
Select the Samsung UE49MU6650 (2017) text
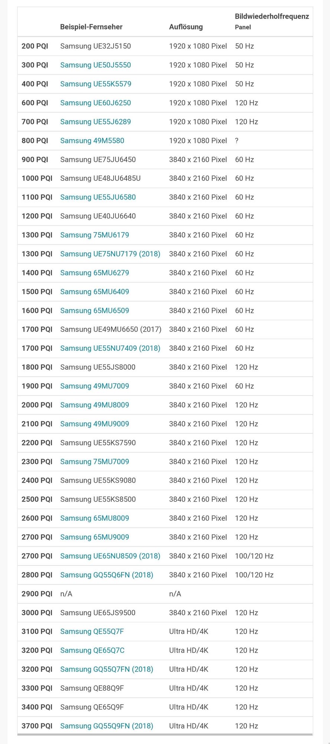[x=111, y=329]
